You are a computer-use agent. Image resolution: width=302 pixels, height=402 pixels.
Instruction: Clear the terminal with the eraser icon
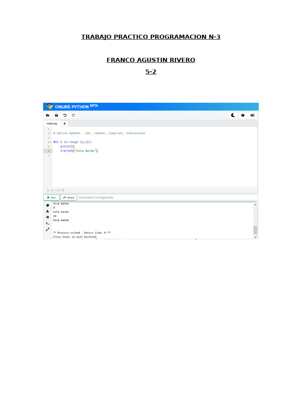[x=48, y=217]
